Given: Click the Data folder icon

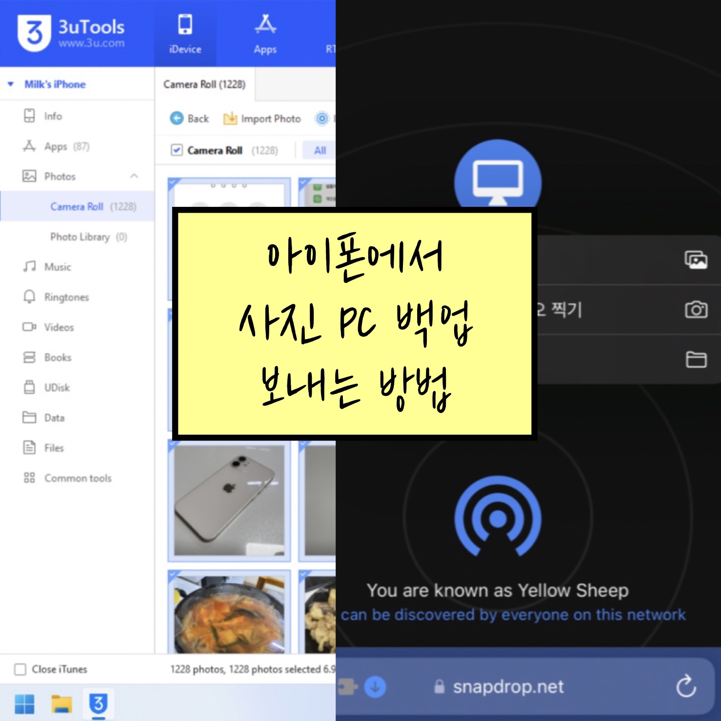Looking at the screenshot, I should 29,418.
